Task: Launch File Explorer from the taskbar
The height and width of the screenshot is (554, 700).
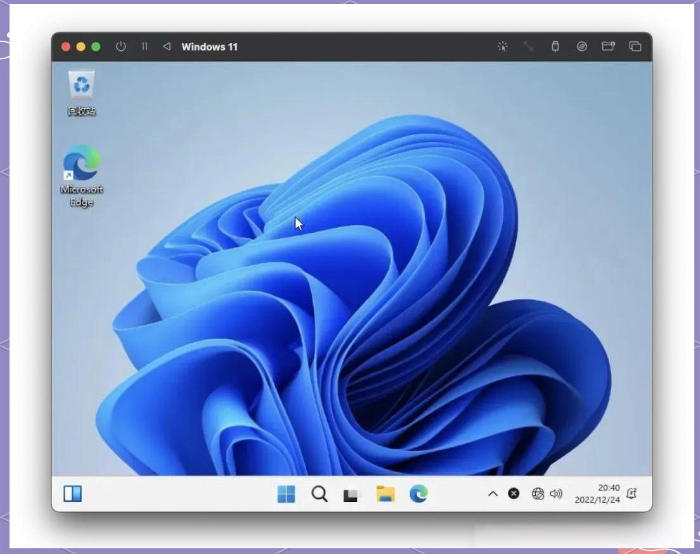Action: click(386, 494)
